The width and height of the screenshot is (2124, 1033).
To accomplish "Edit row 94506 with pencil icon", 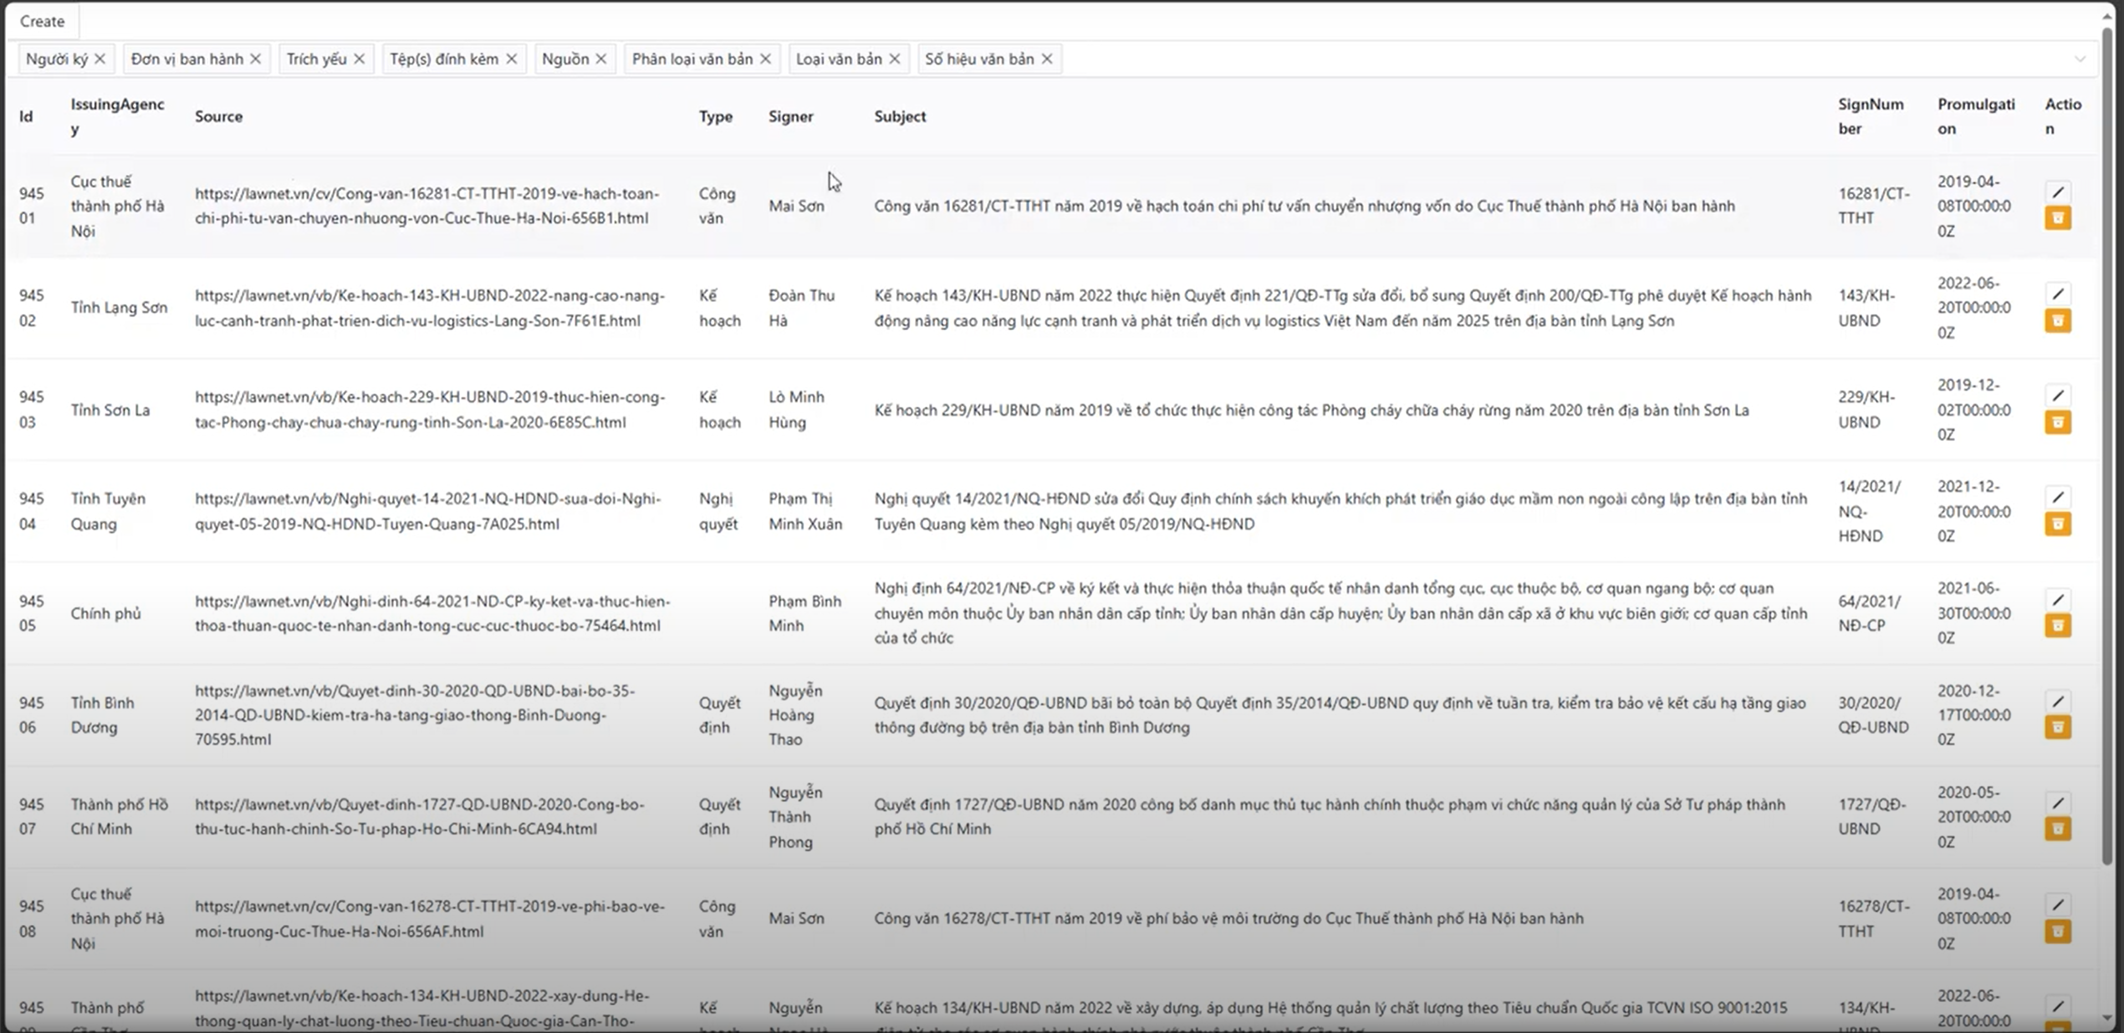I will pyautogui.click(x=2058, y=702).
